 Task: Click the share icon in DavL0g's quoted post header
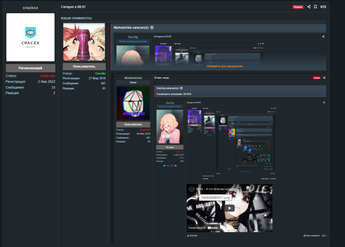pos(323,36)
